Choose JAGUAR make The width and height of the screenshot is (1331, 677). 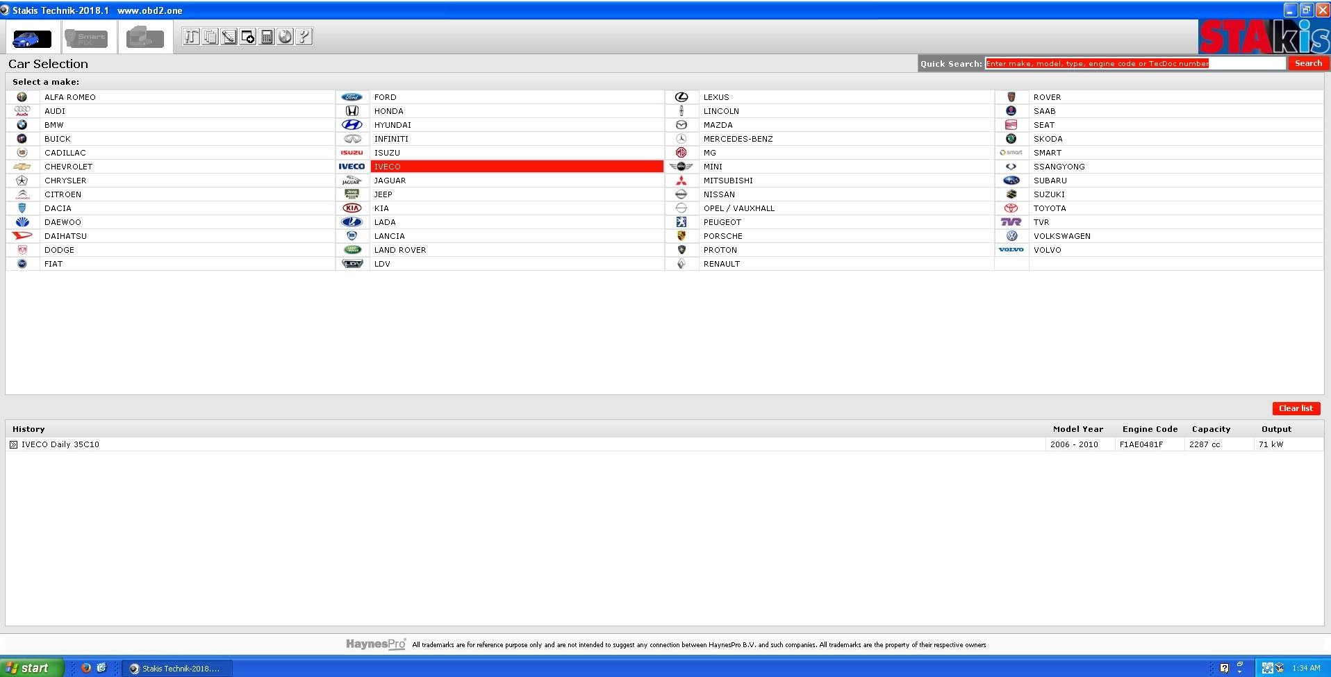coord(390,181)
